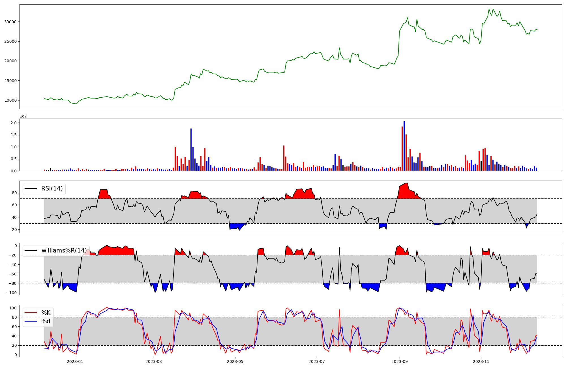Click the tallest blue volume bar
The image size is (566, 368).
click(404, 146)
